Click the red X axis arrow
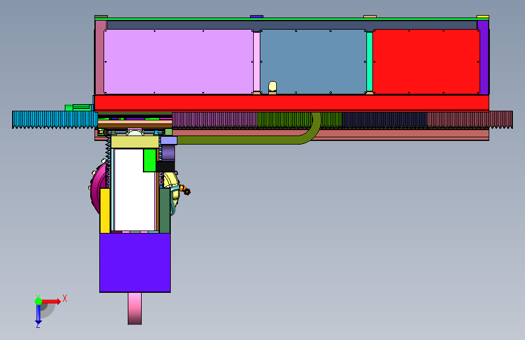The height and width of the screenshot is (340, 525). coord(52,301)
